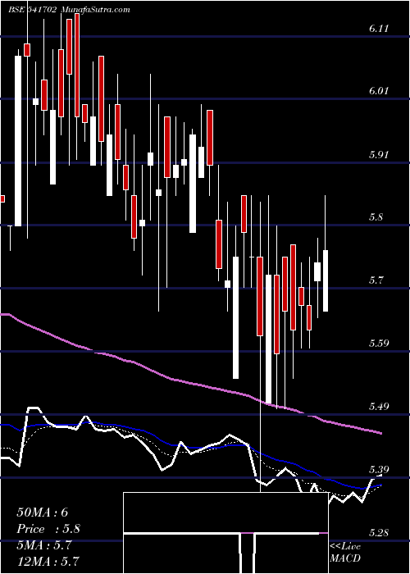
Task: Click the last white candlestick on the right
Action: coord(325,280)
